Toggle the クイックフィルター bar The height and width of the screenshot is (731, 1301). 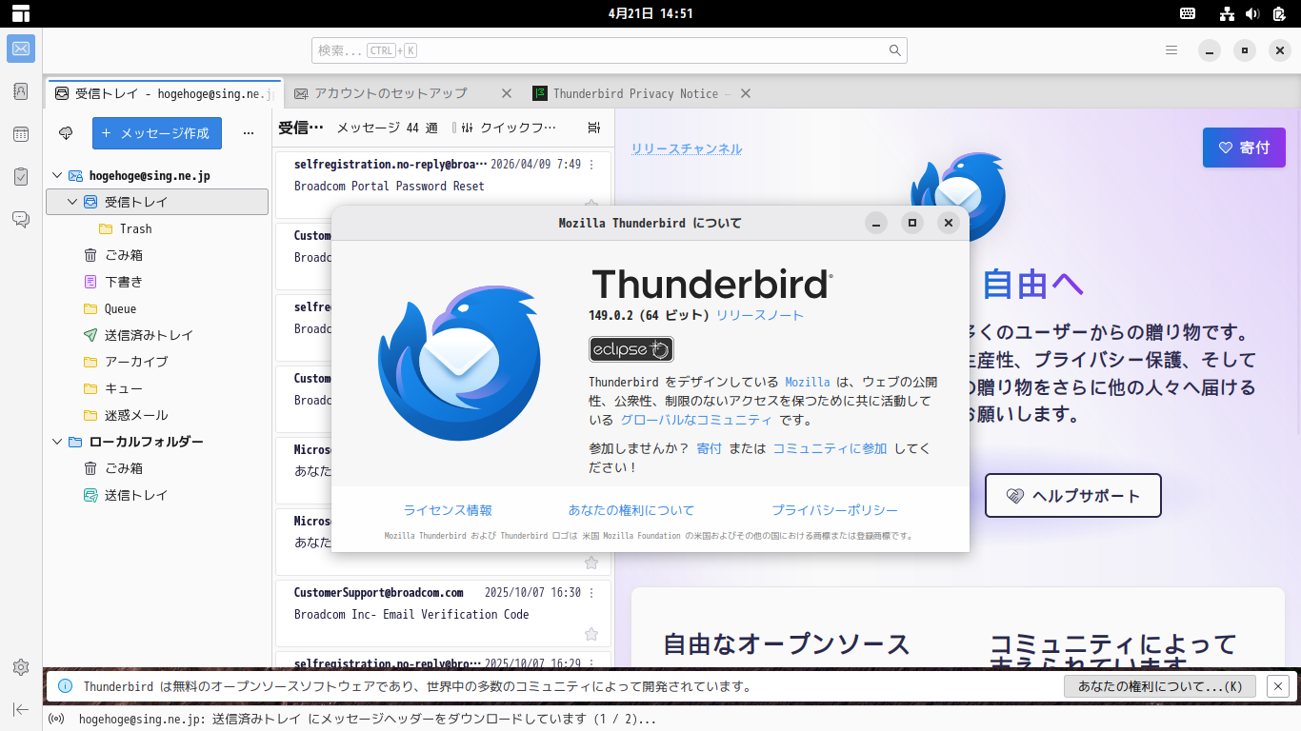(x=505, y=128)
